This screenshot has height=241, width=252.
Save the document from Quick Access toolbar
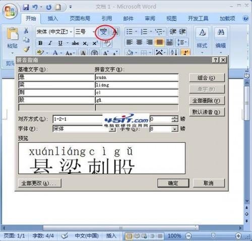[x=26, y=7]
